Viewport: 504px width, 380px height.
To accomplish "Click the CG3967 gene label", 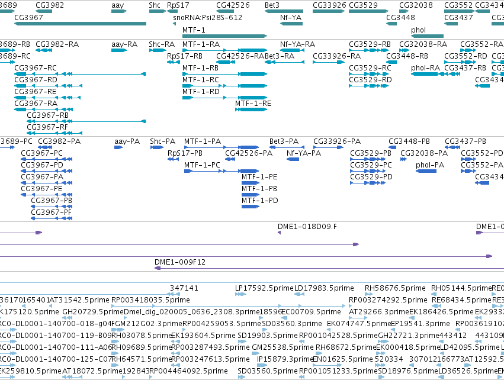I will (x=28, y=17).
